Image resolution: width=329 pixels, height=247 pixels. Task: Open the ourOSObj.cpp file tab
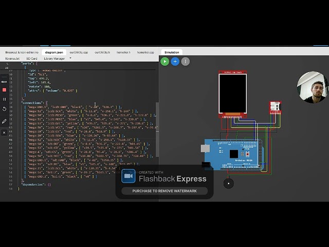point(79,52)
